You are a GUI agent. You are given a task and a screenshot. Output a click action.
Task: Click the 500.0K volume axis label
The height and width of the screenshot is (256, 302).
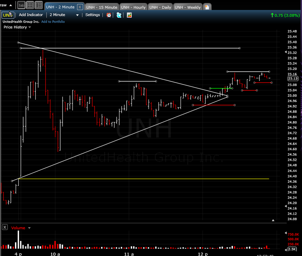[293, 239]
